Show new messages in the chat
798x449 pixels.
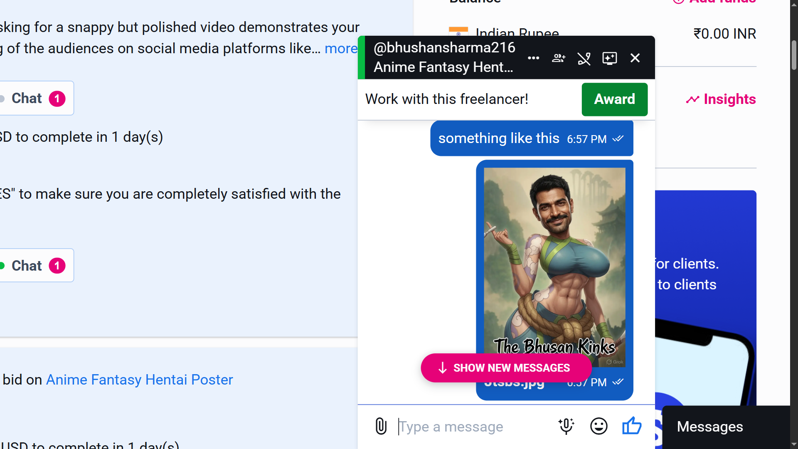(506, 368)
